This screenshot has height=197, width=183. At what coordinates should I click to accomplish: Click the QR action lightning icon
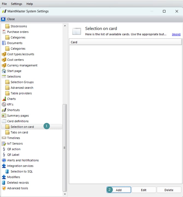(4, 149)
